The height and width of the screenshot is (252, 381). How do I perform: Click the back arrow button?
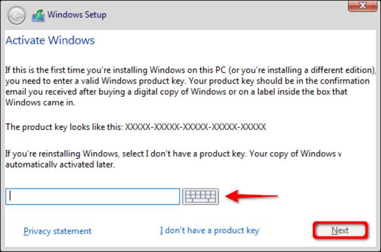(17, 16)
